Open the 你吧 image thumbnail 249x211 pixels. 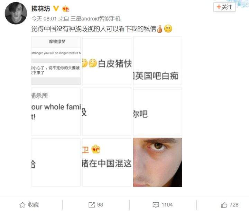[x=158, y=112]
